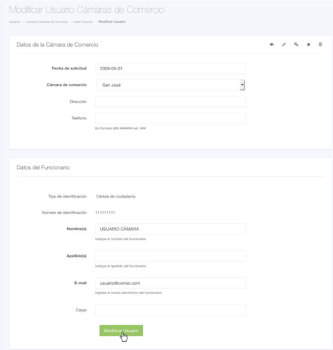Open the Cámara de comercio dropdown
This screenshot has height=350, width=333.
(171, 85)
